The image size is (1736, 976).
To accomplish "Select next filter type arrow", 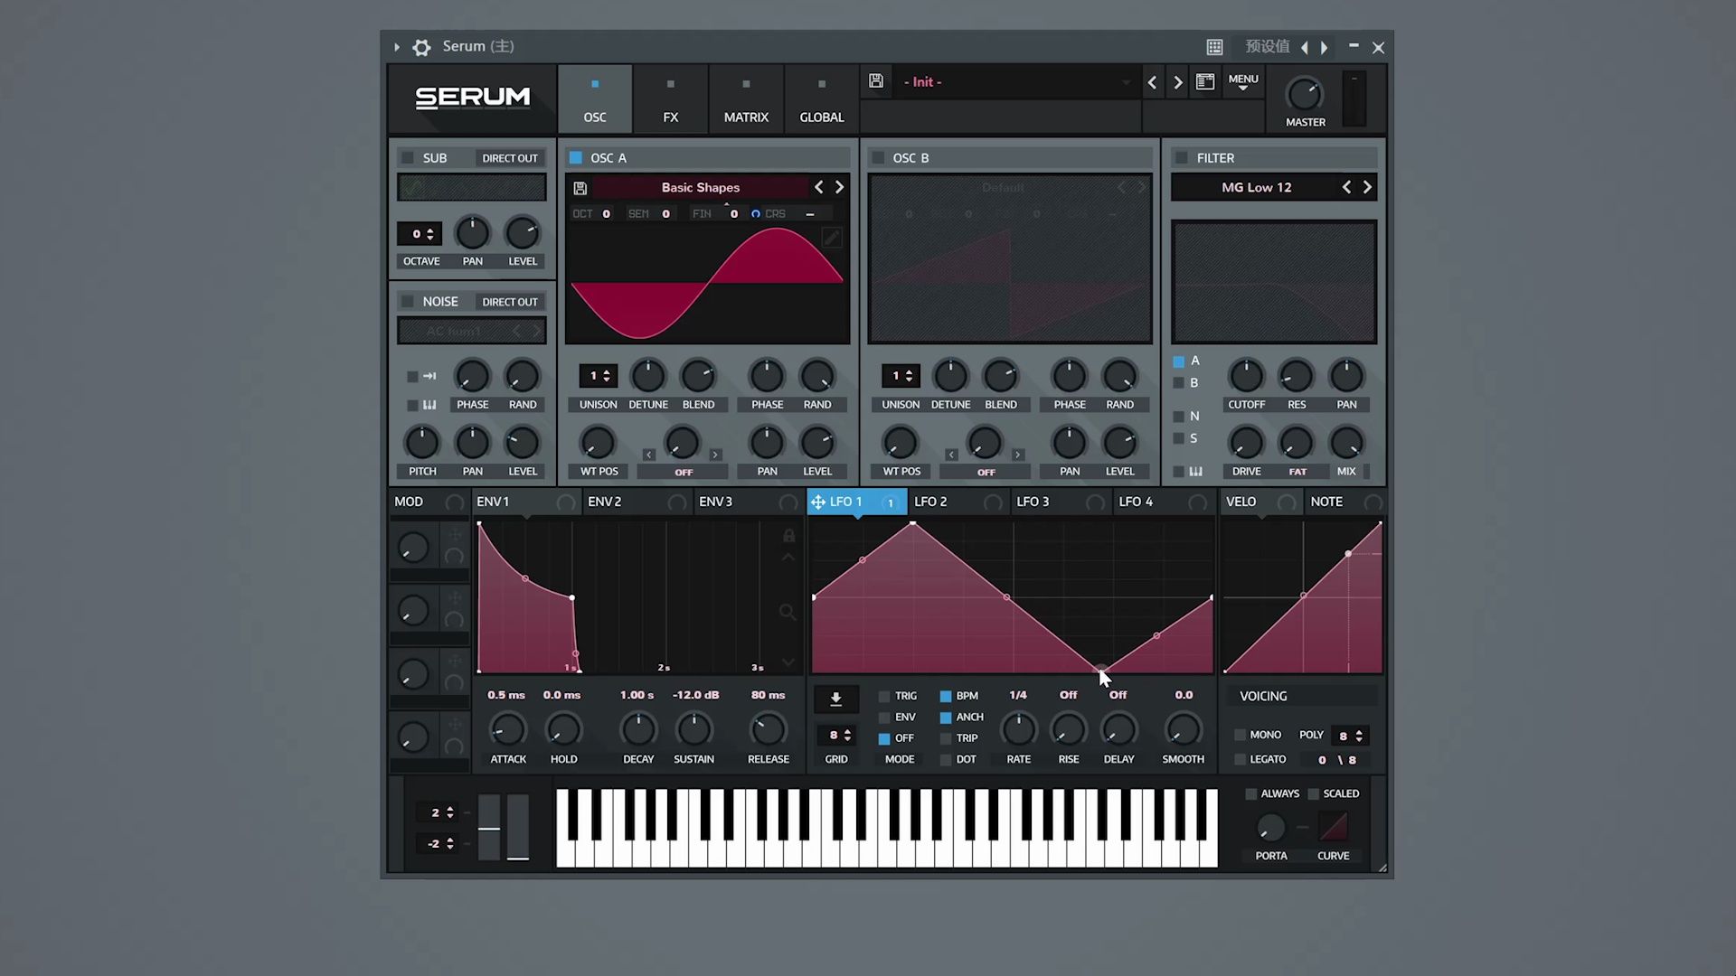I will [x=1367, y=187].
